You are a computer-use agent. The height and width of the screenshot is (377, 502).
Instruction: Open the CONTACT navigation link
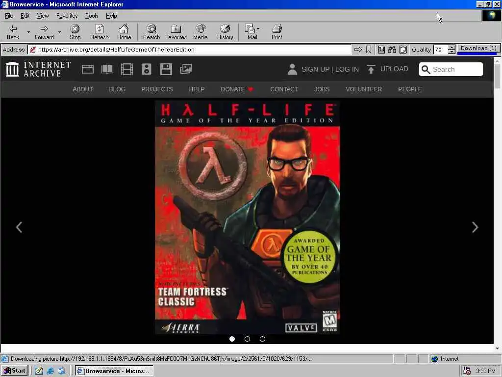coord(284,89)
